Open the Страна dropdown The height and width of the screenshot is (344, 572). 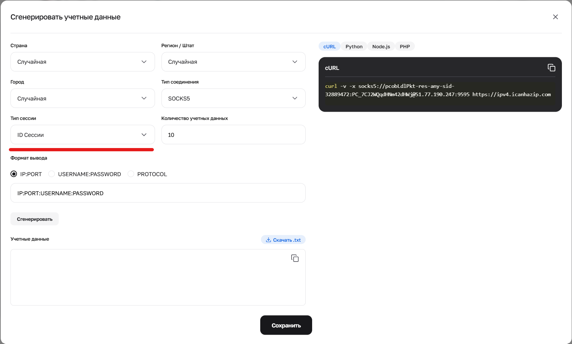[83, 62]
